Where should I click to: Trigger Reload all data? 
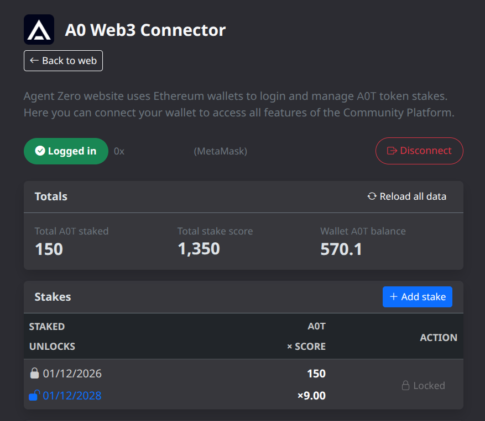point(406,196)
